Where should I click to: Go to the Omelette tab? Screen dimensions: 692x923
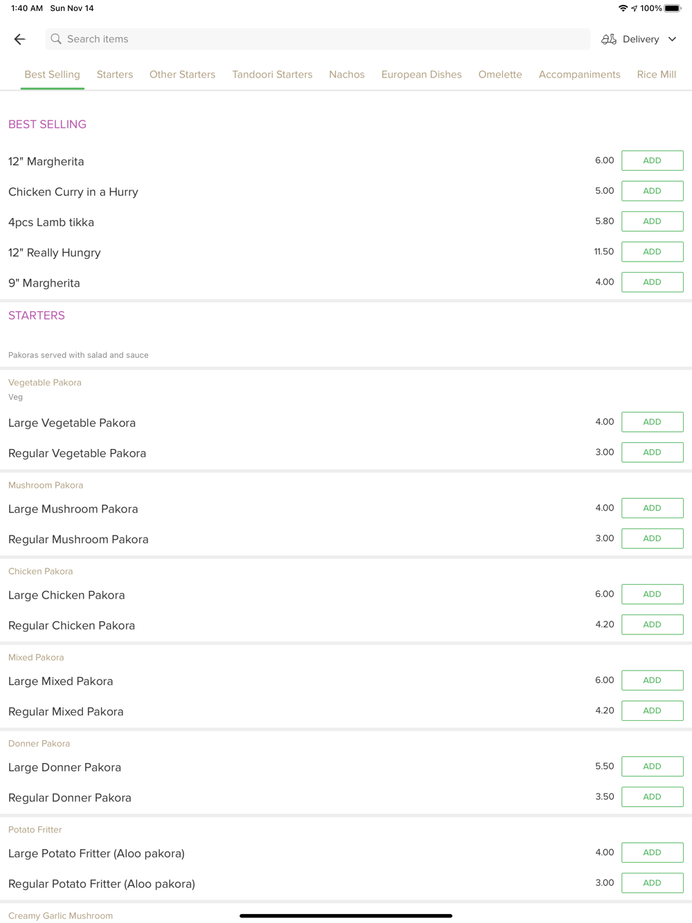point(500,75)
